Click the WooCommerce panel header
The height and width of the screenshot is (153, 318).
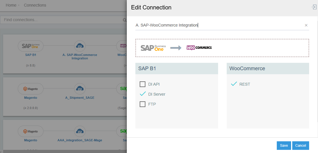268,69
